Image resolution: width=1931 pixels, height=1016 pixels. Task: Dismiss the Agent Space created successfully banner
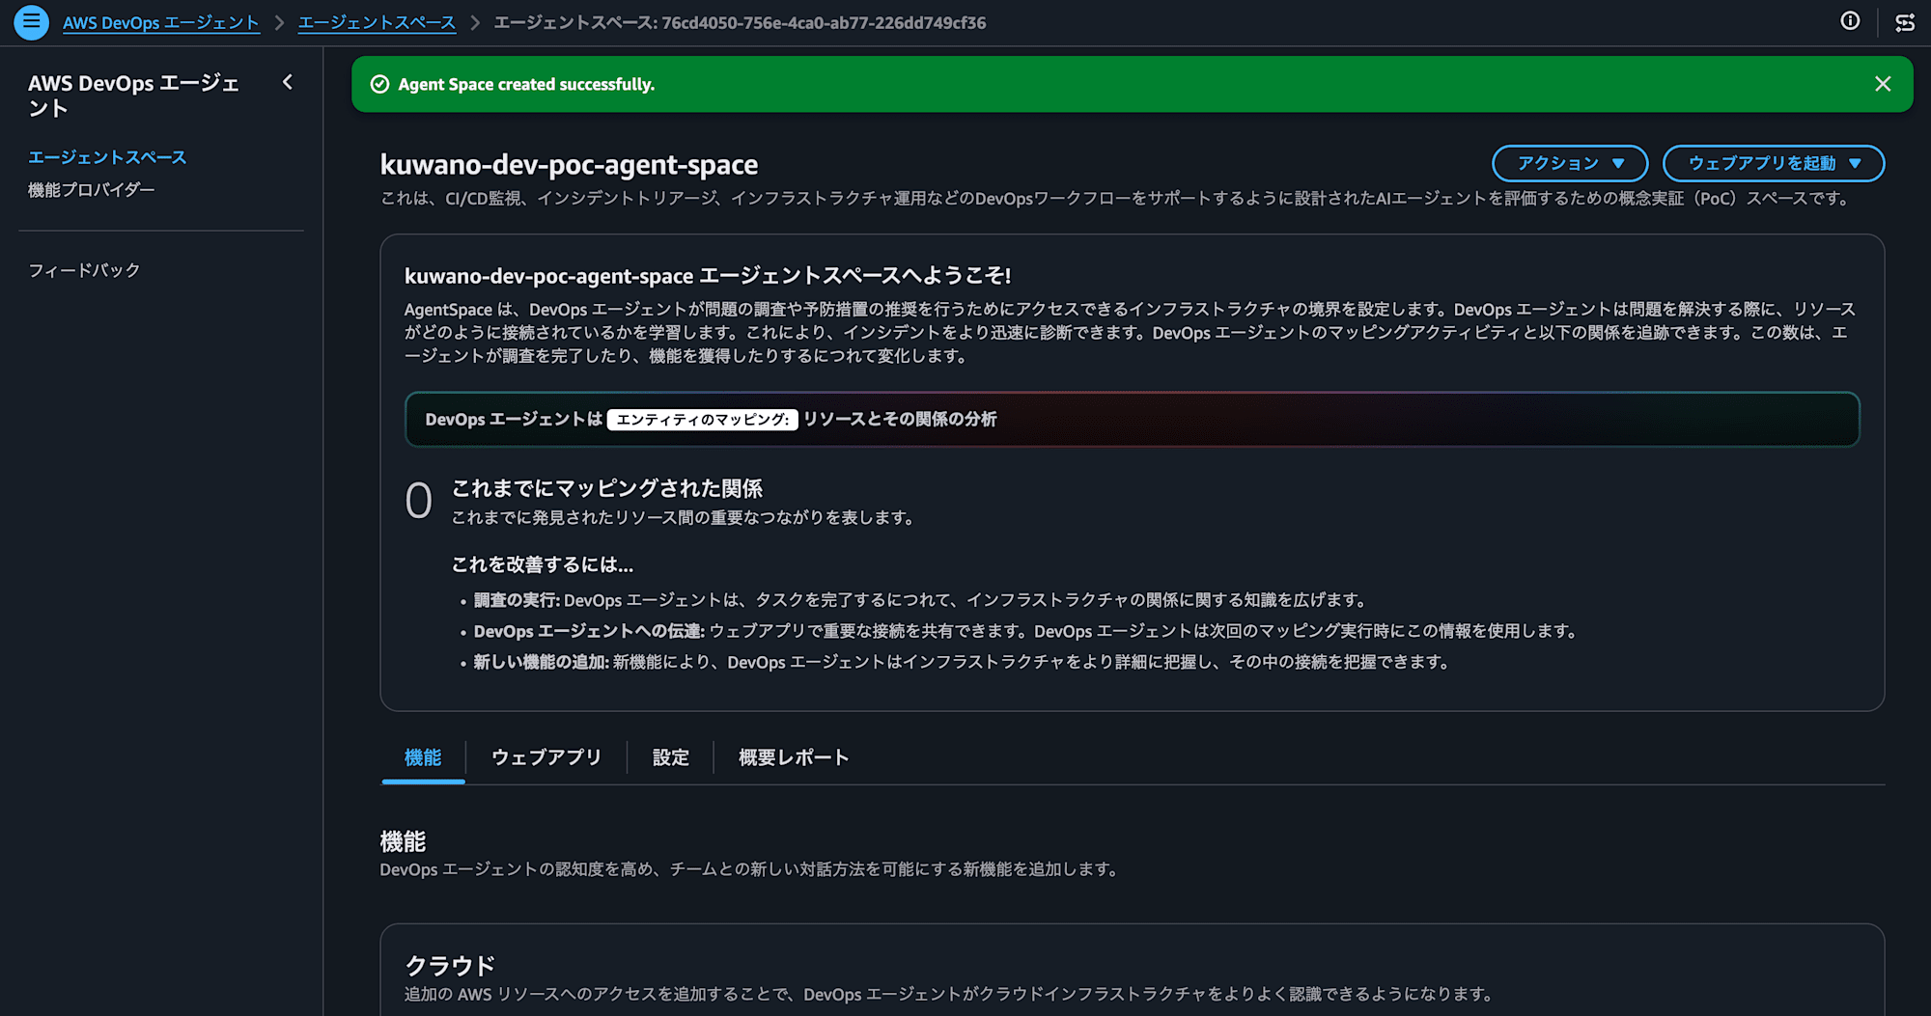[1883, 84]
